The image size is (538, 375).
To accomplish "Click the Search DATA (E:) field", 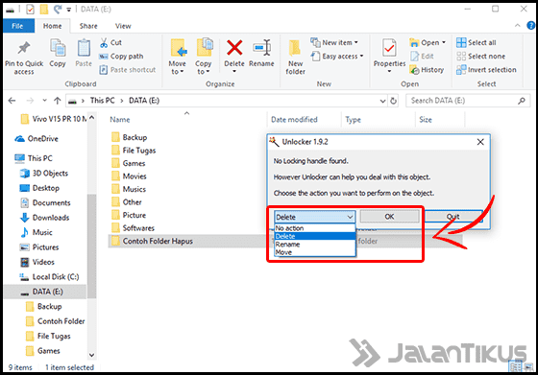I will coord(469,101).
